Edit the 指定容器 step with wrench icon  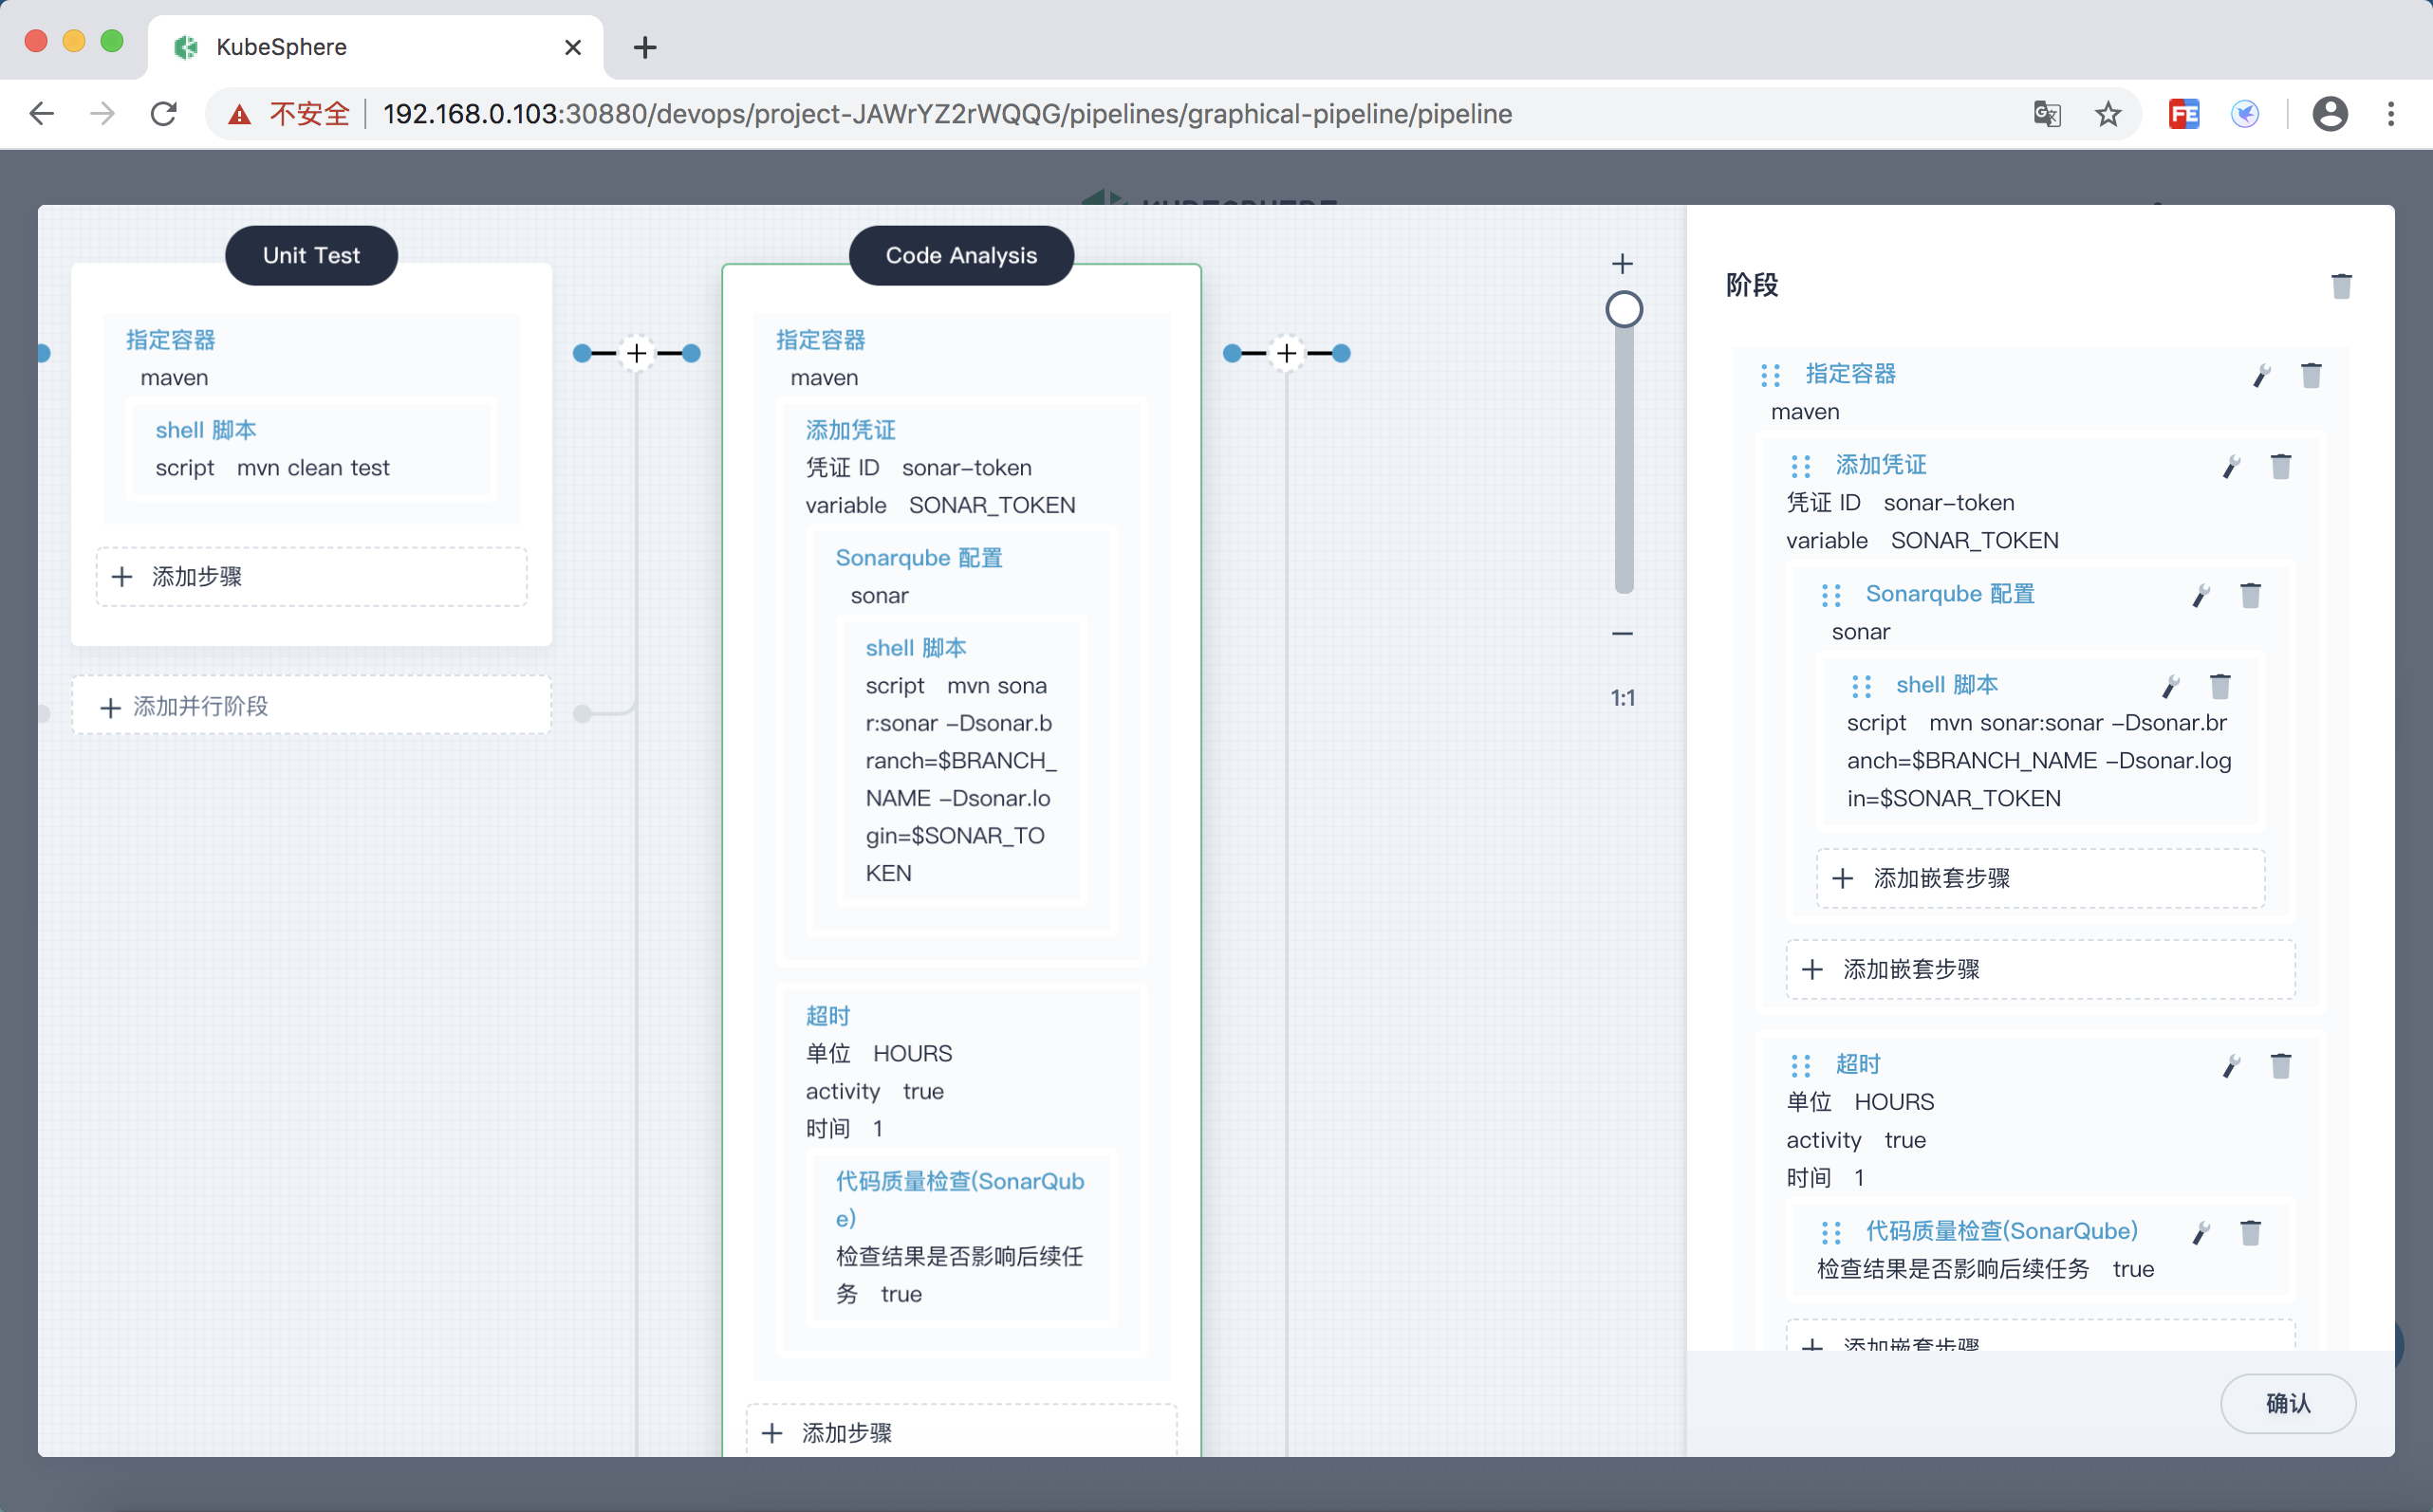pyautogui.click(x=2261, y=376)
